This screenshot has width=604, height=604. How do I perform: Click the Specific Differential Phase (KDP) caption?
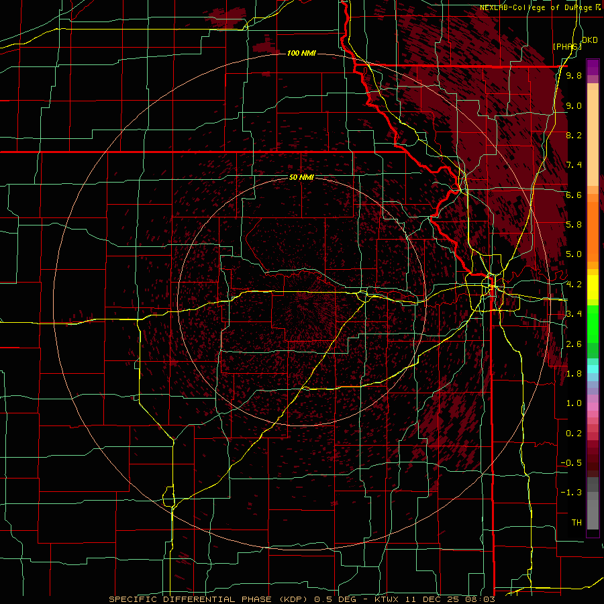tap(210, 599)
